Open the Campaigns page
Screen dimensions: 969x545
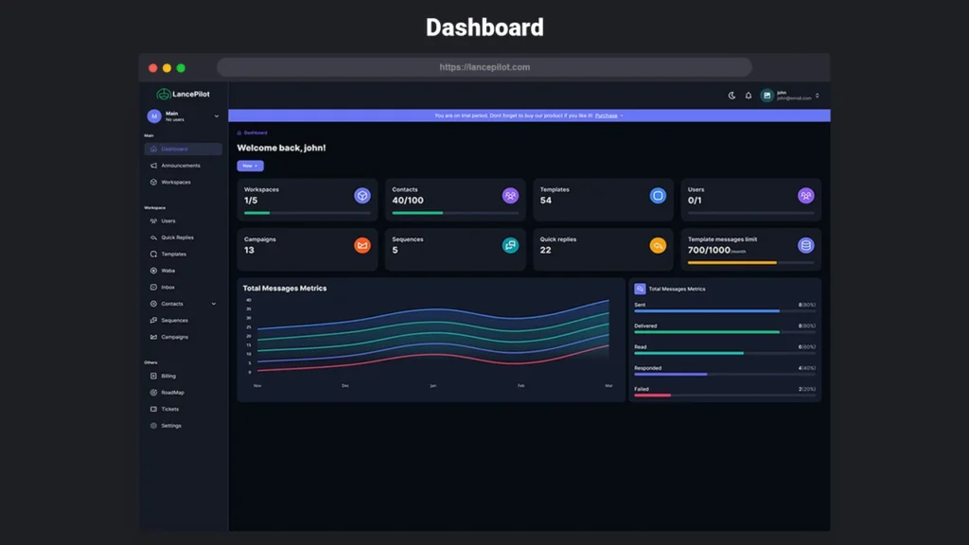(x=174, y=337)
